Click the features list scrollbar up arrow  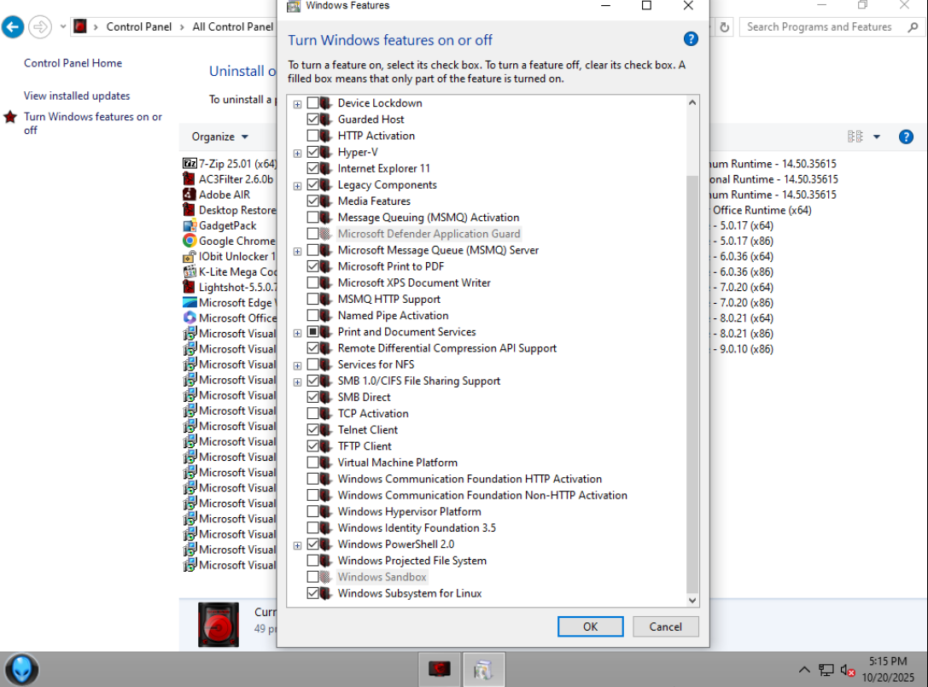pos(692,103)
